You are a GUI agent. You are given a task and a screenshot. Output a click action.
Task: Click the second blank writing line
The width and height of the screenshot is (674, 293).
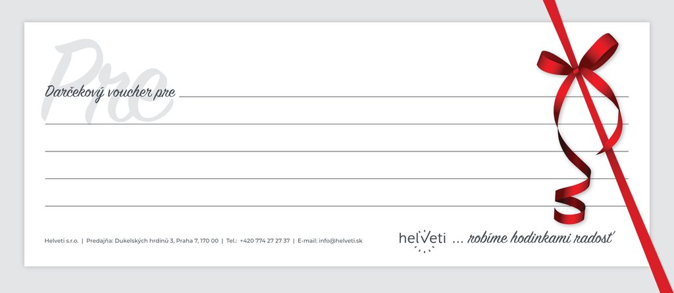[296, 124]
